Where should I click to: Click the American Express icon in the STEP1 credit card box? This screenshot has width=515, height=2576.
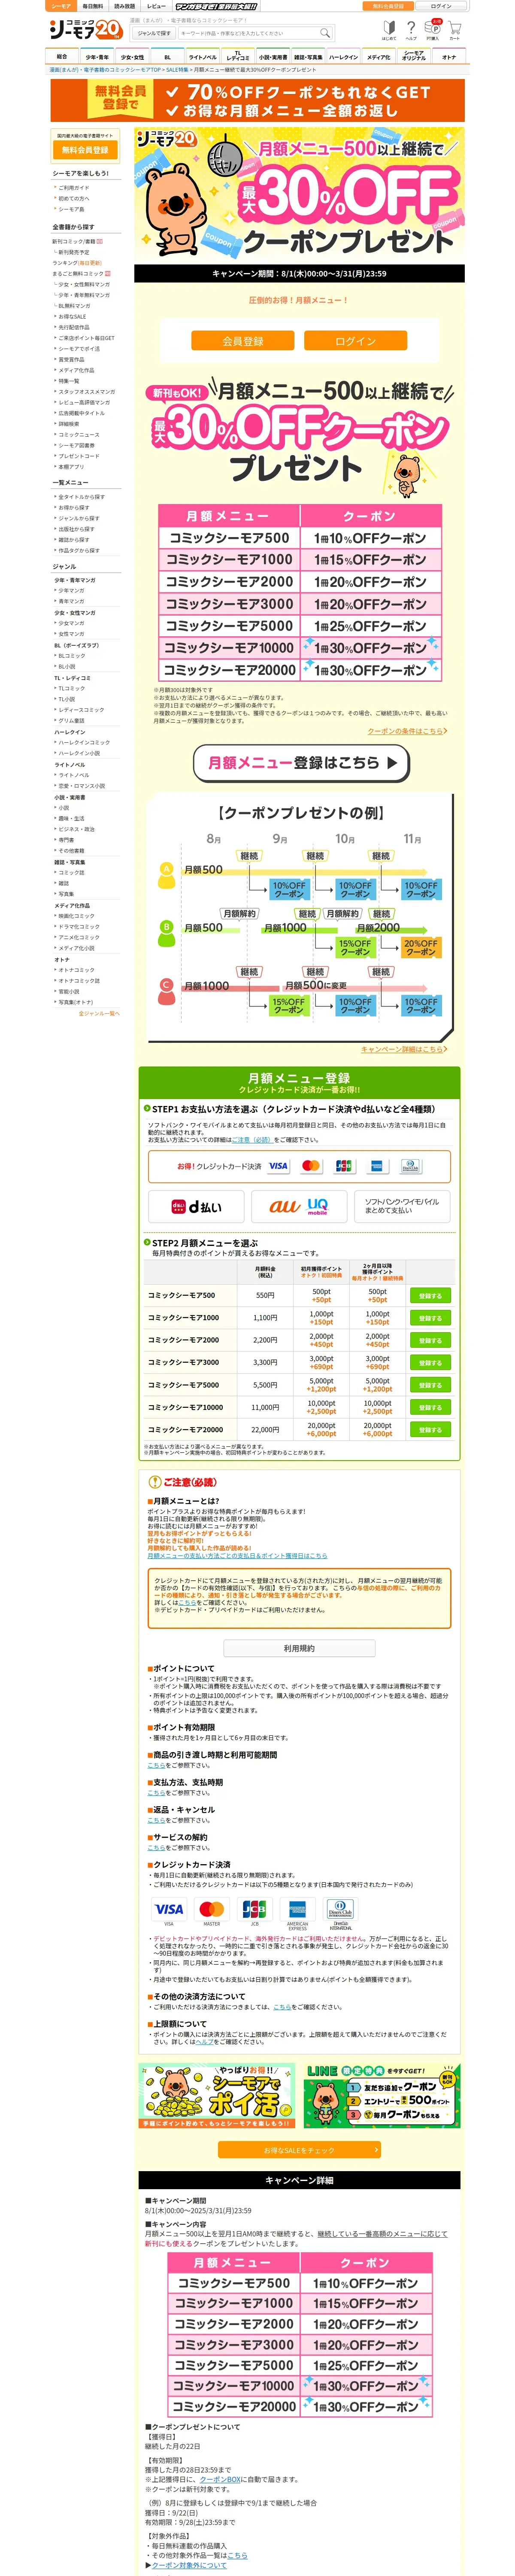pyautogui.click(x=377, y=1166)
